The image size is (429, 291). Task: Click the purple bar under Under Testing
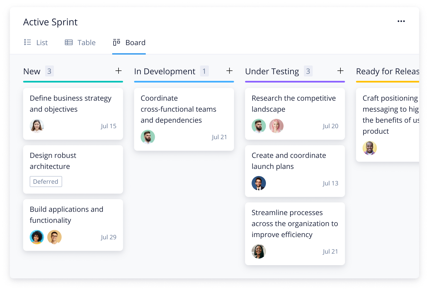click(295, 82)
